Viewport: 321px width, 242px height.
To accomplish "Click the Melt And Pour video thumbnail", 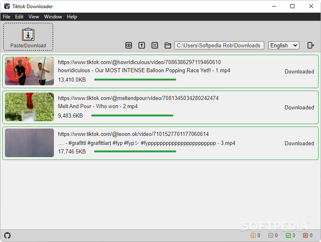I will coord(29,107).
